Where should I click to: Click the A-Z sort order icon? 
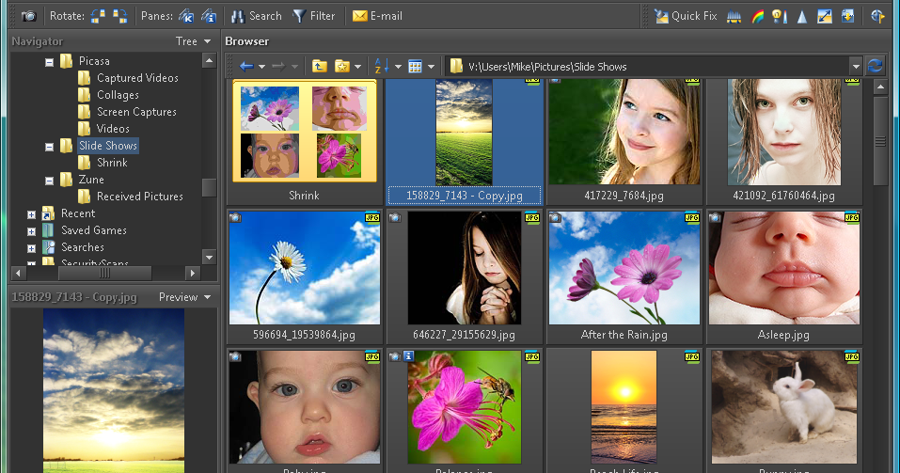pyautogui.click(x=381, y=67)
